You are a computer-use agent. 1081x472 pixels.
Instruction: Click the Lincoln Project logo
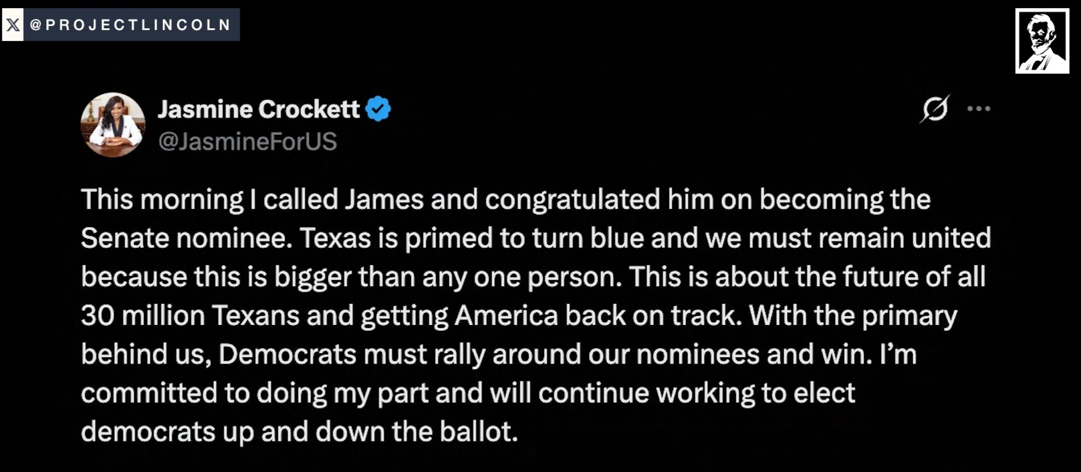1042,41
